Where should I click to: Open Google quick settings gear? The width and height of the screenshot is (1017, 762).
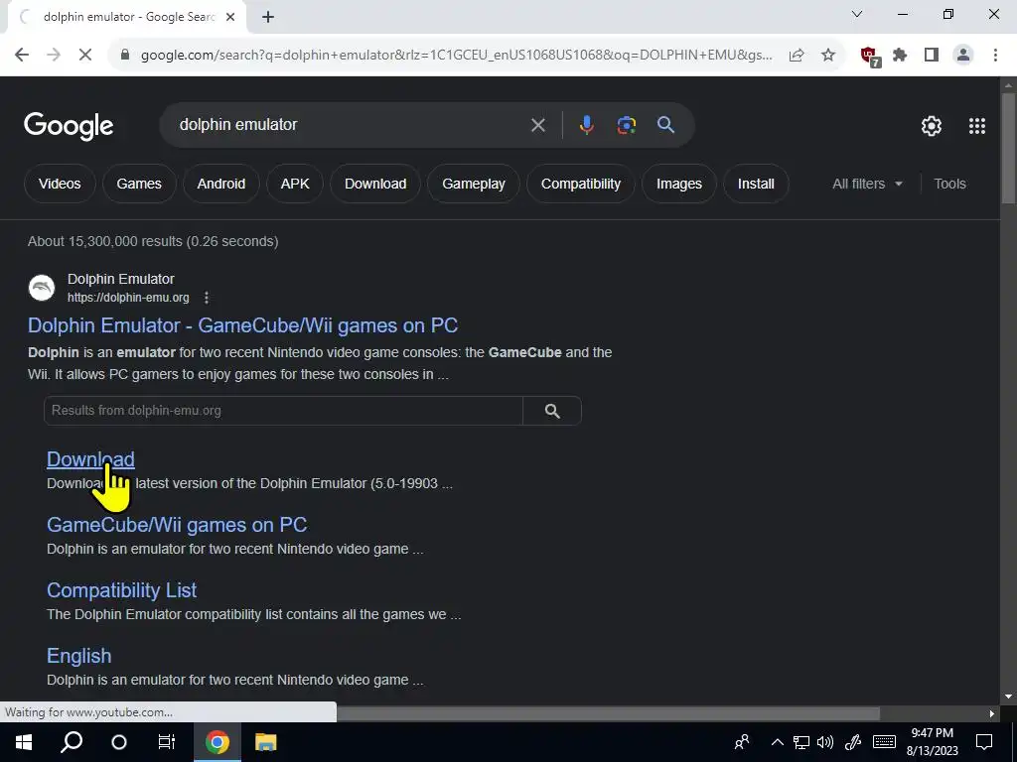point(932,126)
